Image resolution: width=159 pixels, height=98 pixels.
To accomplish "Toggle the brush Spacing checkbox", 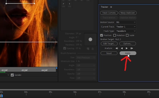I will coord(65,48).
